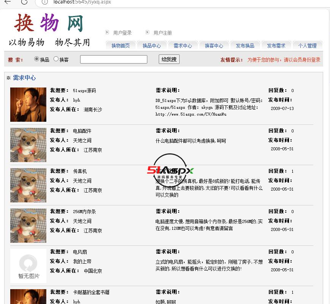Click the 51aspx download URL text

click(191, 114)
